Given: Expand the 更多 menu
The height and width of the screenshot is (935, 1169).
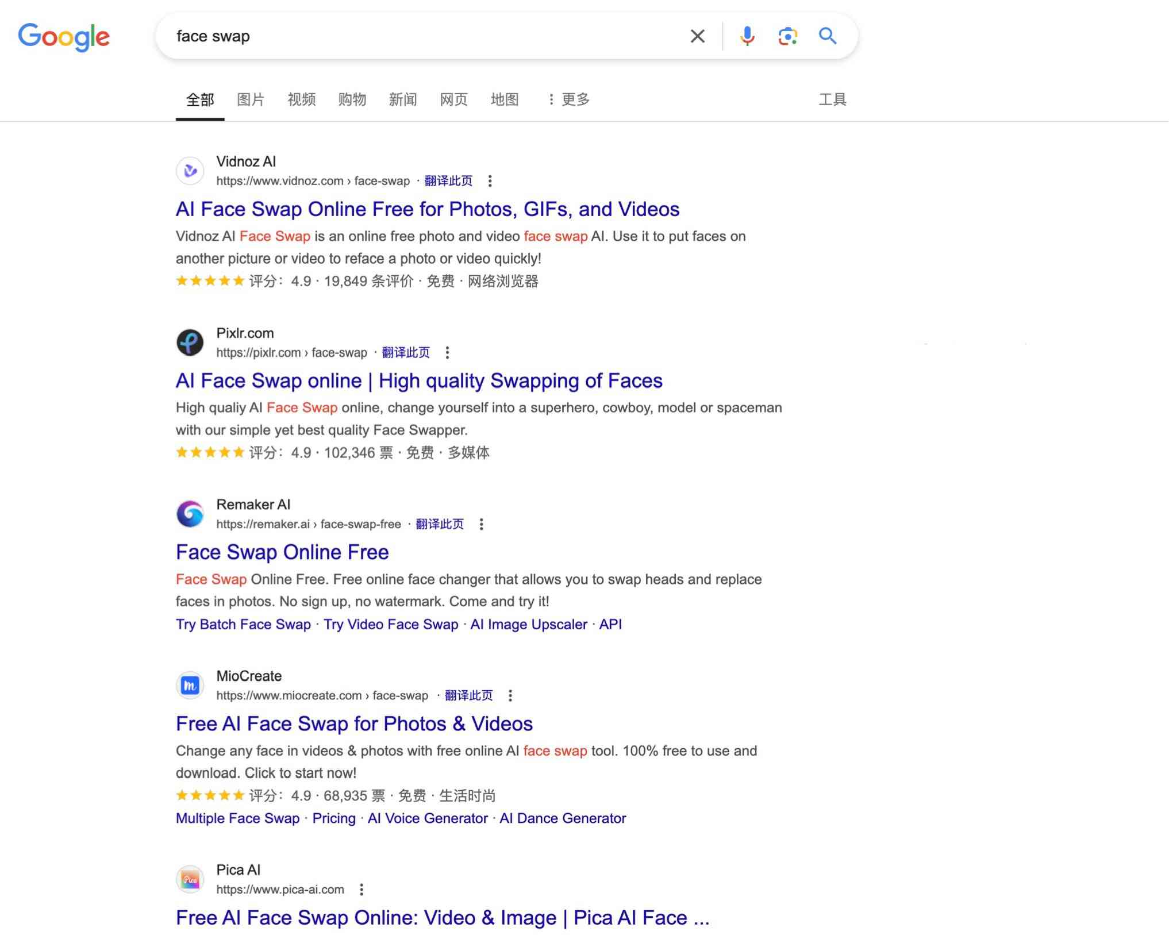Looking at the screenshot, I should [x=568, y=99].
